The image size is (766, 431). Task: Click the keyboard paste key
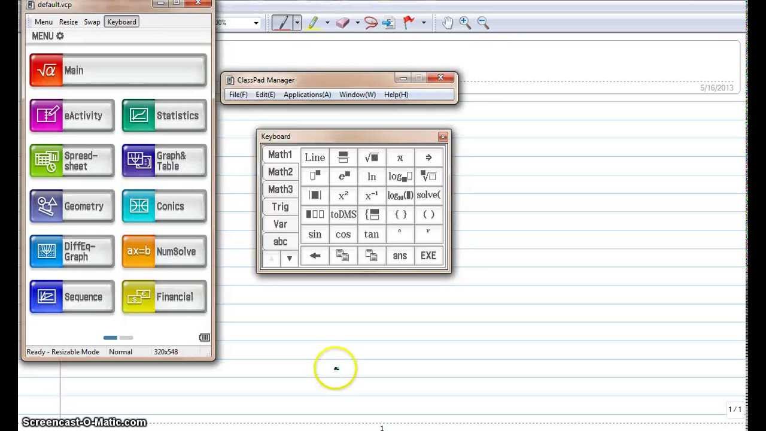click(x=371, y=256)
